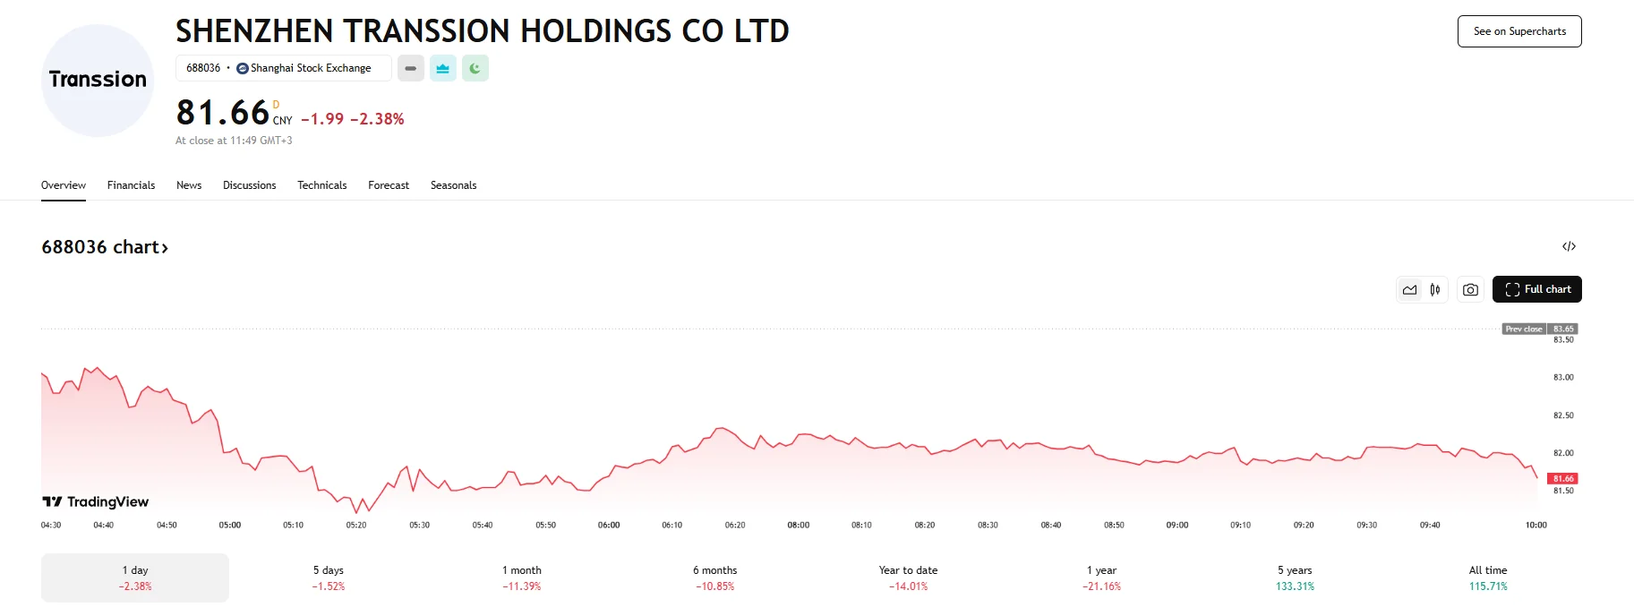Click the delayed data 'D' indicator

(x=276, y=105)
